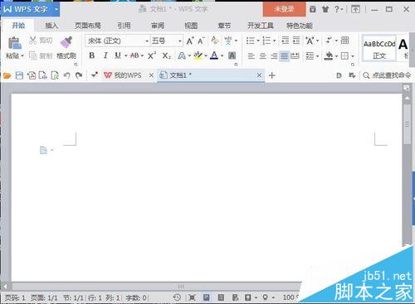This screenshot has width=415, height=304.
Task: Open the font name combo box
Action: [x=118, y=41]
